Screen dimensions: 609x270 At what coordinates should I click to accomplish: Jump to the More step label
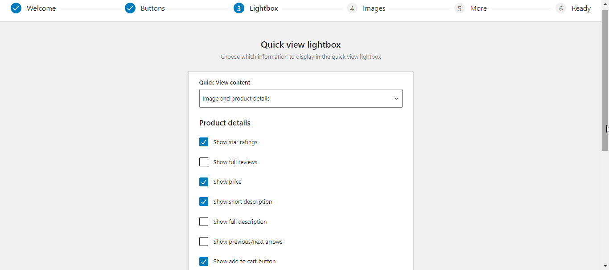click(478, 8)
